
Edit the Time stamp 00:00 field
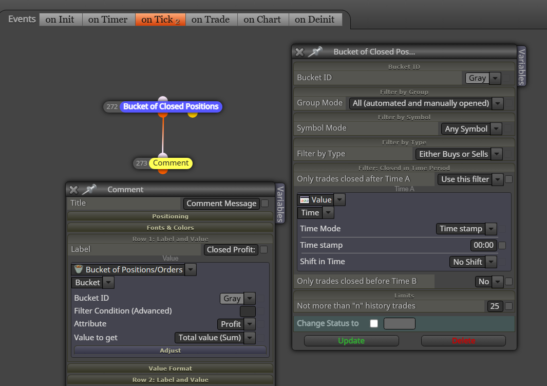pos(483,245)
